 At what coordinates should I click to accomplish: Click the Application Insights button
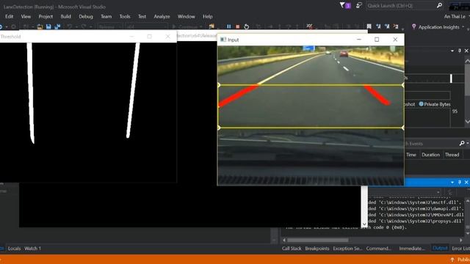435,27
